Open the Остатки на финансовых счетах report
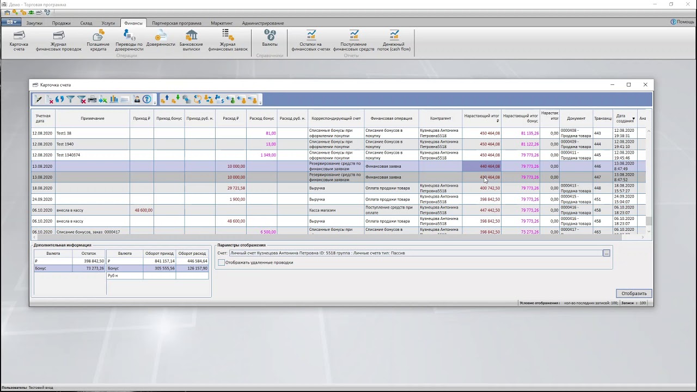 pyautogui.click(x=311, y=41)
